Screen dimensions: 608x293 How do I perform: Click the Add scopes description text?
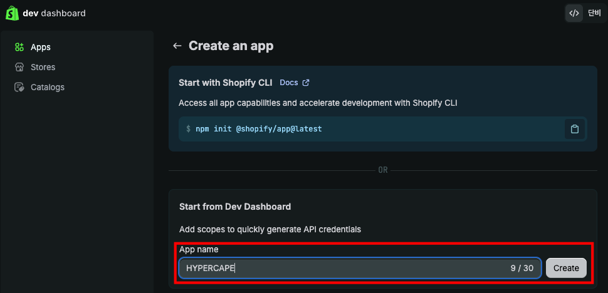point(270,230)
